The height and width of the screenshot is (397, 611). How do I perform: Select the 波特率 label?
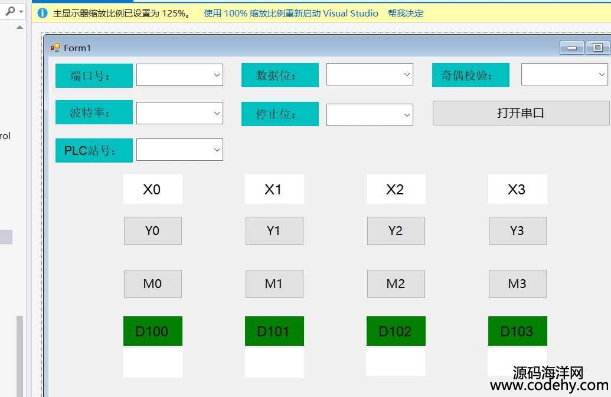point(94,113)
